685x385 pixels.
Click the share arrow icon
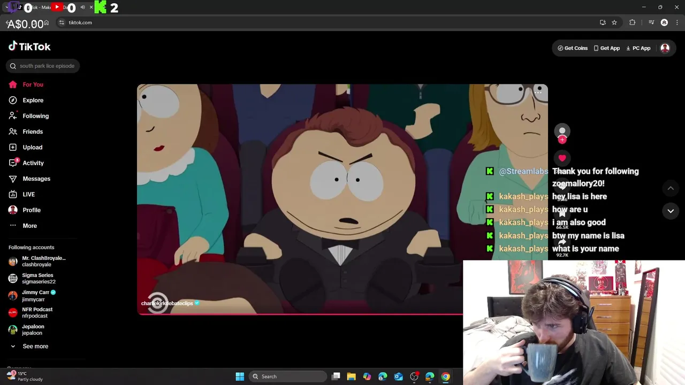pyautogui.click(x=562, y=242)
